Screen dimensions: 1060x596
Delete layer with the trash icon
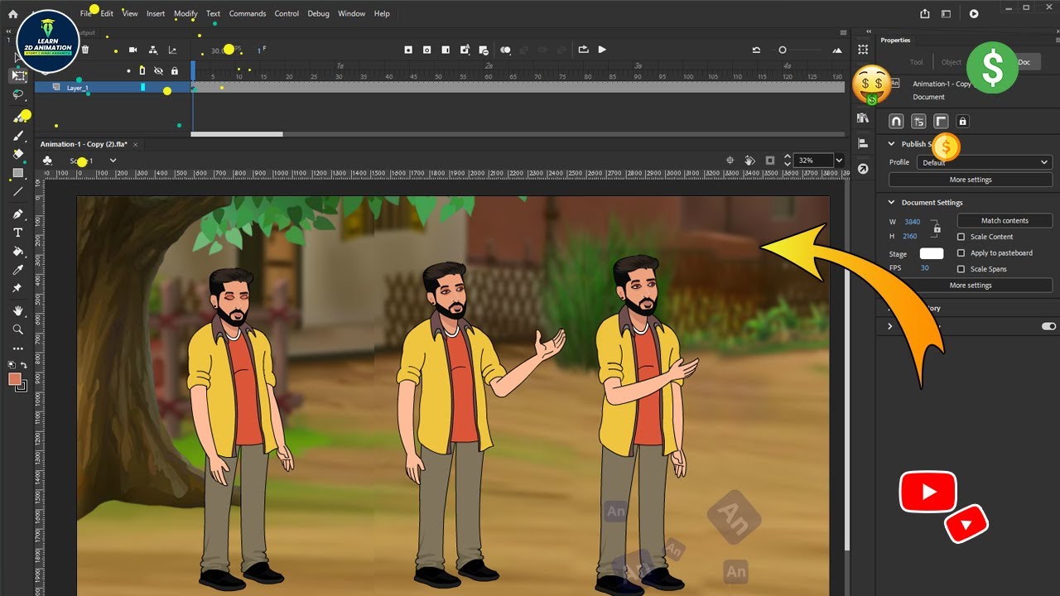pyautogui.click(x=84, y=50)
